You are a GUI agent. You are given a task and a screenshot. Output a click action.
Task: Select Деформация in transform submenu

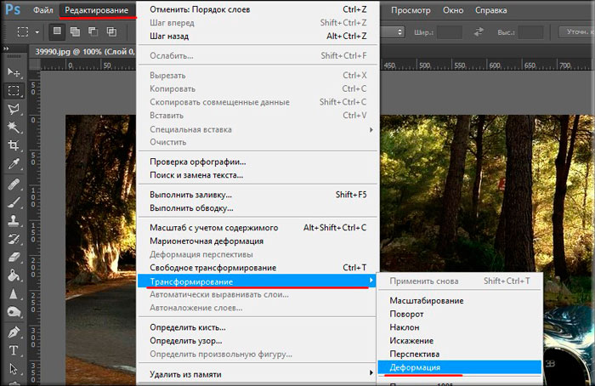point(460,367)
